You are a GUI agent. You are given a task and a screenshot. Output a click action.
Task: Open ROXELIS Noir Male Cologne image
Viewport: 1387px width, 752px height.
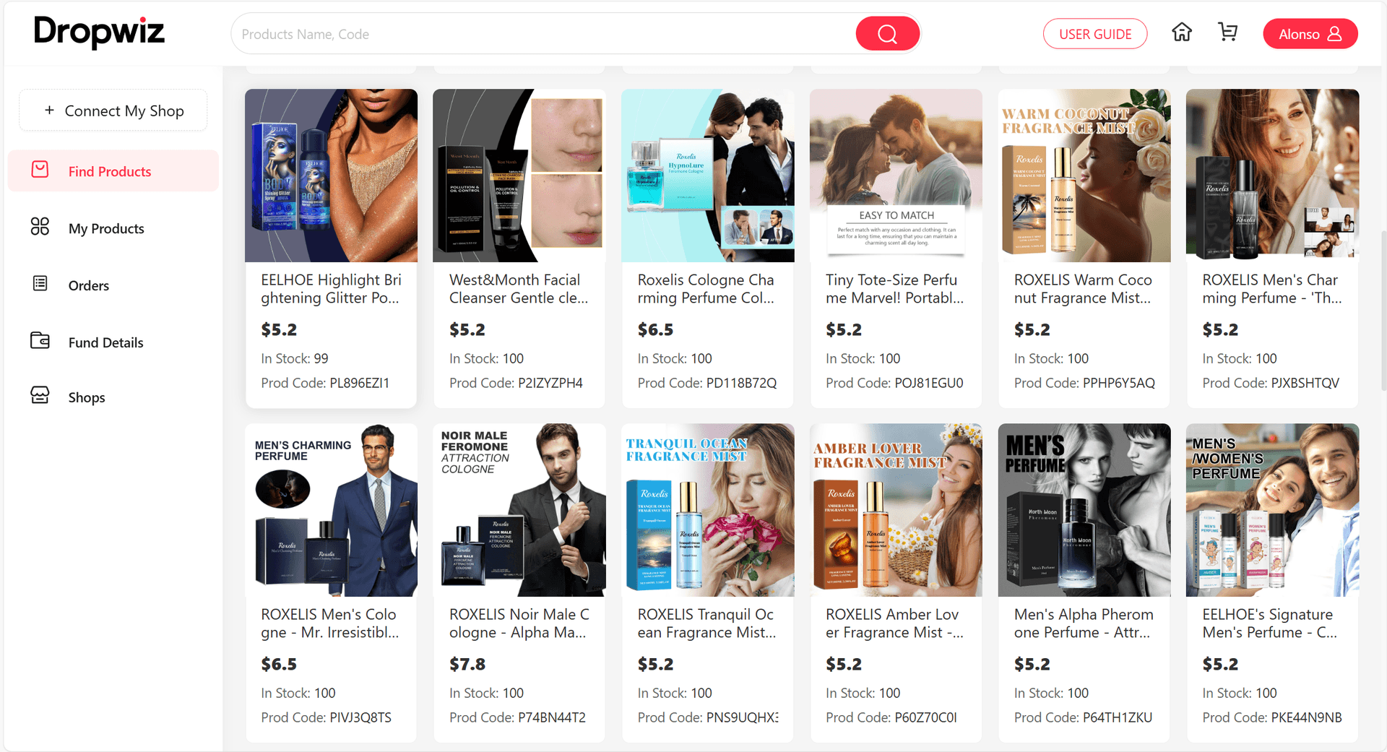(519, 510)
